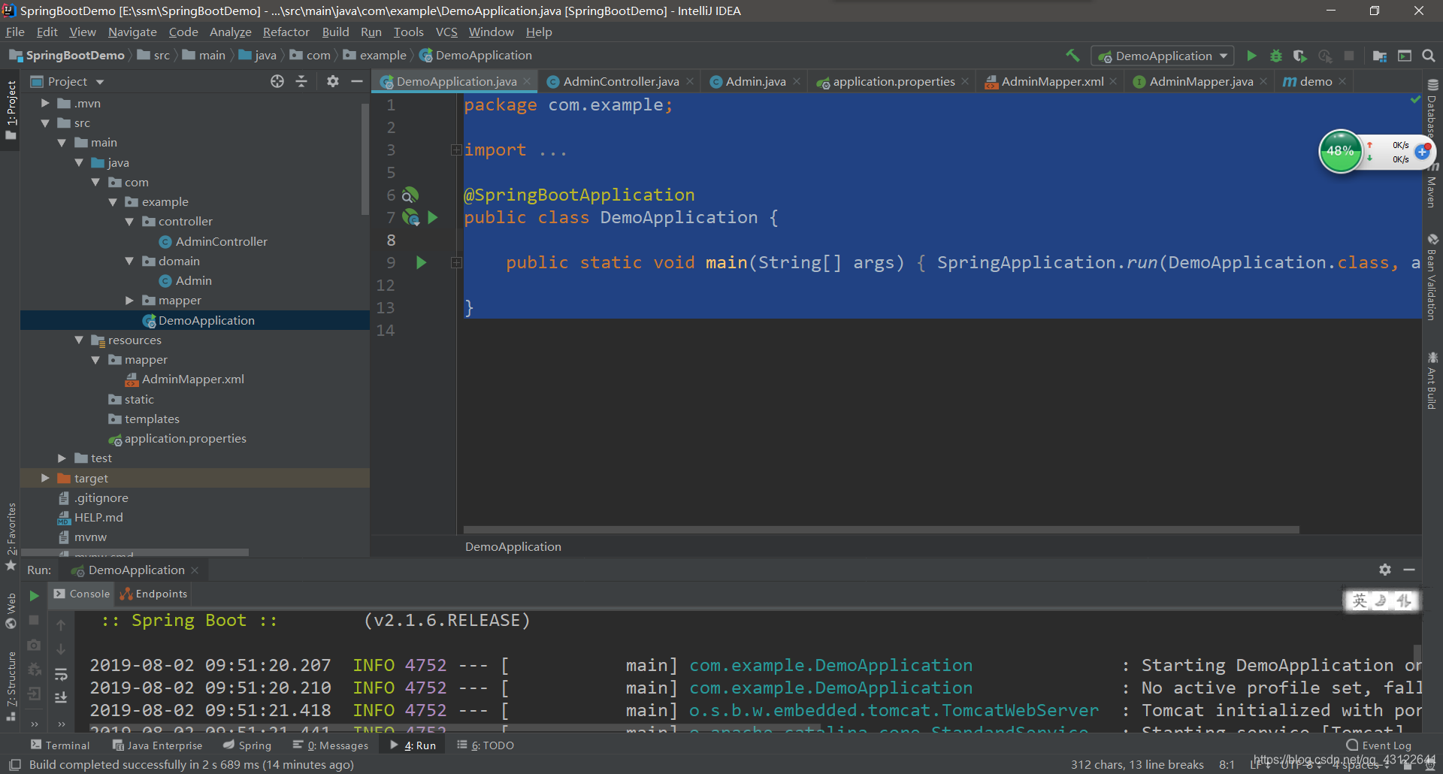Click the editor horizontal scrollbar
The height and width of the screenshot is (774, 1443).
tap(881, 530)
